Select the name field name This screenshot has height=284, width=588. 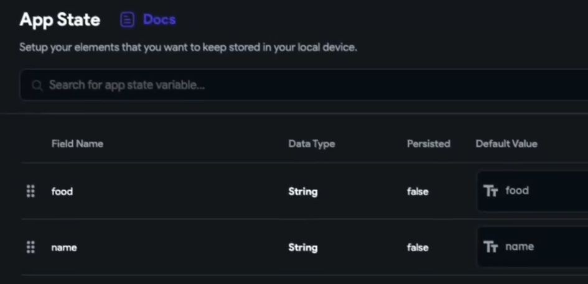(64, 247)
